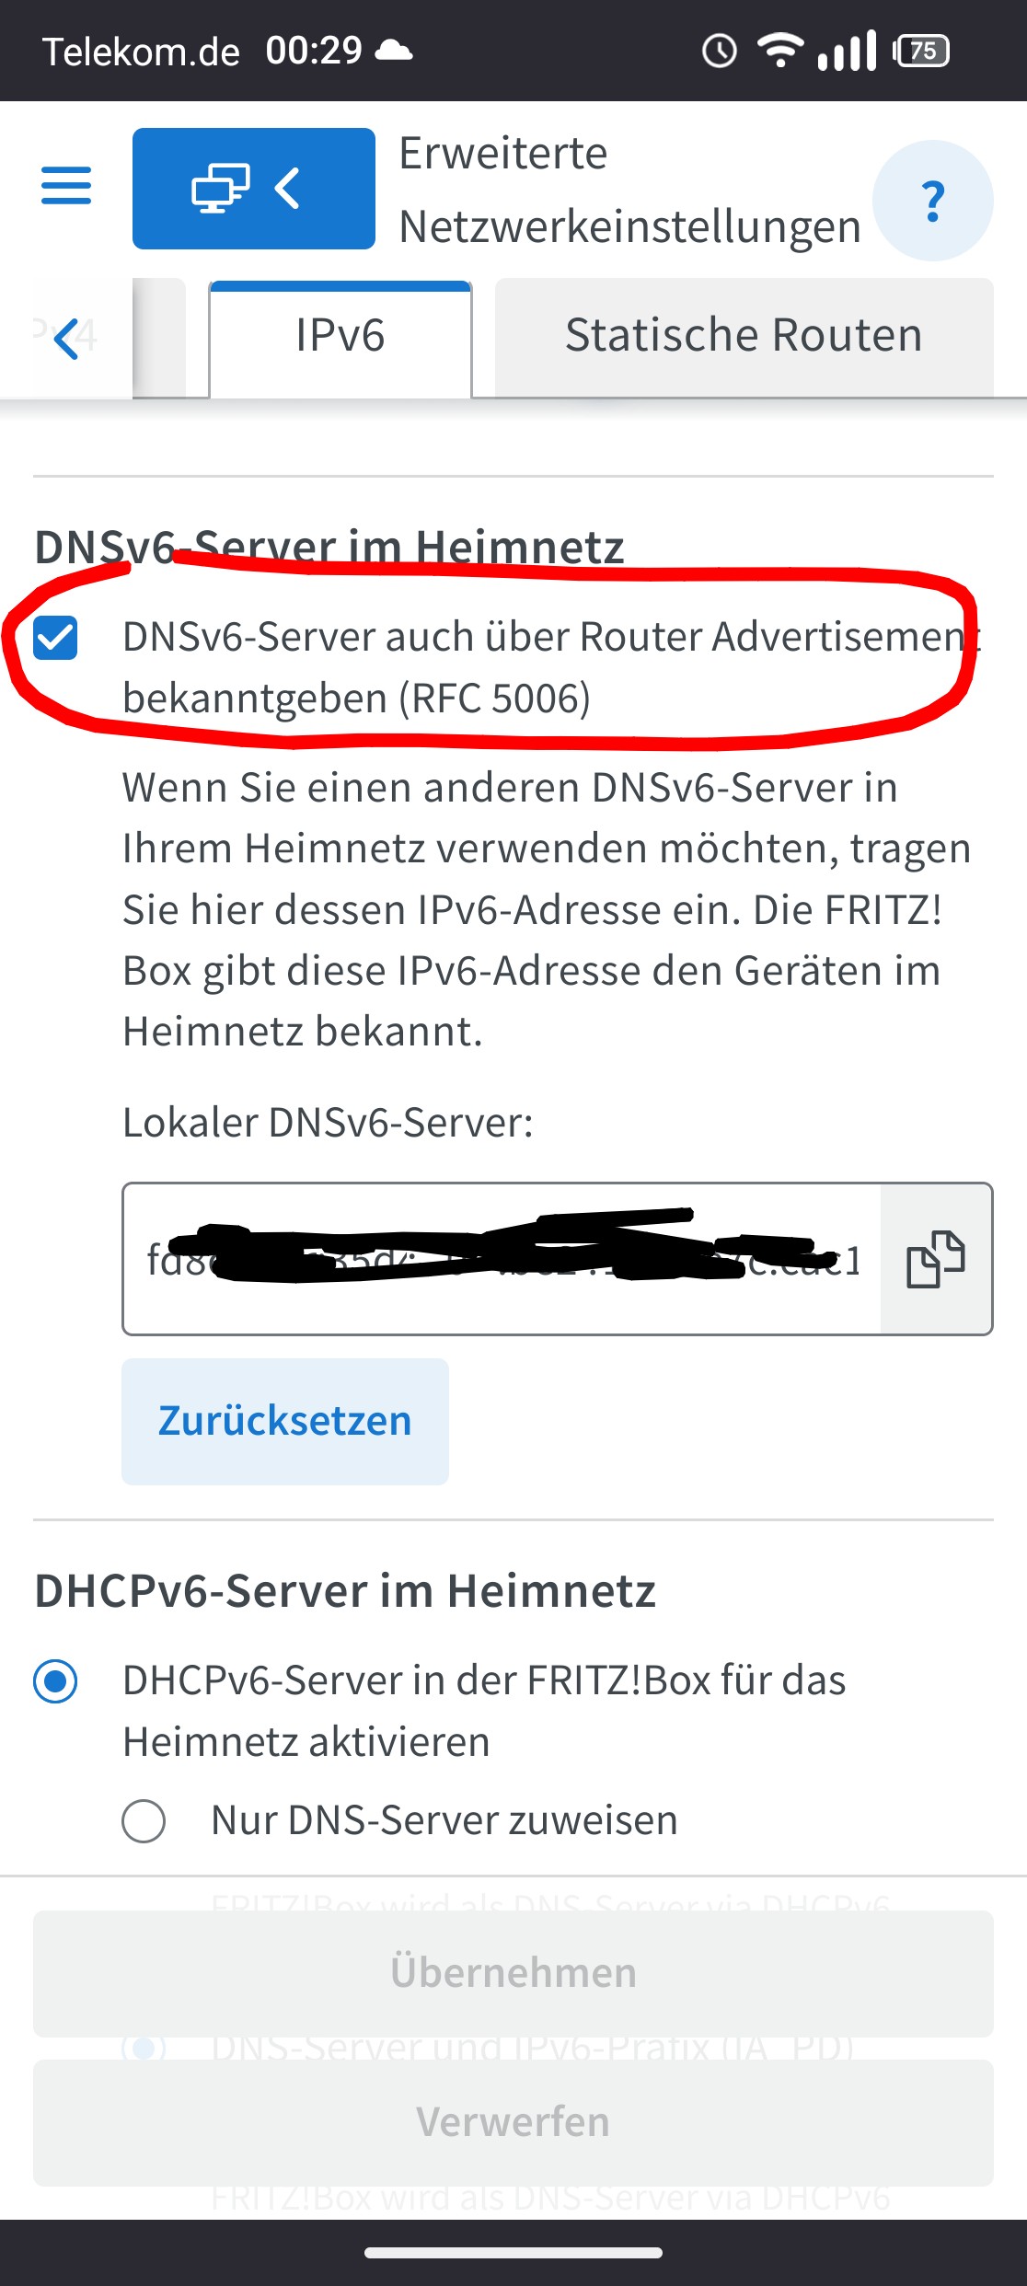1027x2286 pixels.
Task: Click the Übernehmen button
Action: [x=513, y=1973]
